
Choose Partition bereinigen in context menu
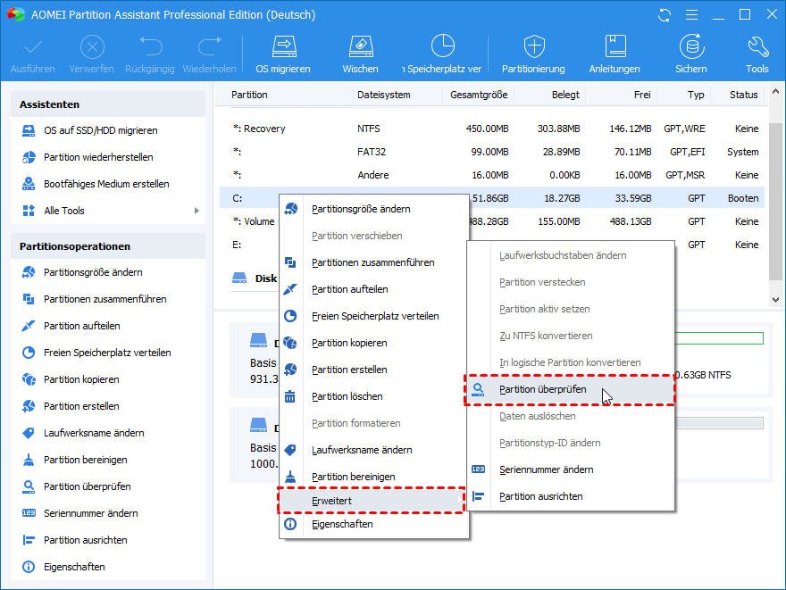(373, 477)
